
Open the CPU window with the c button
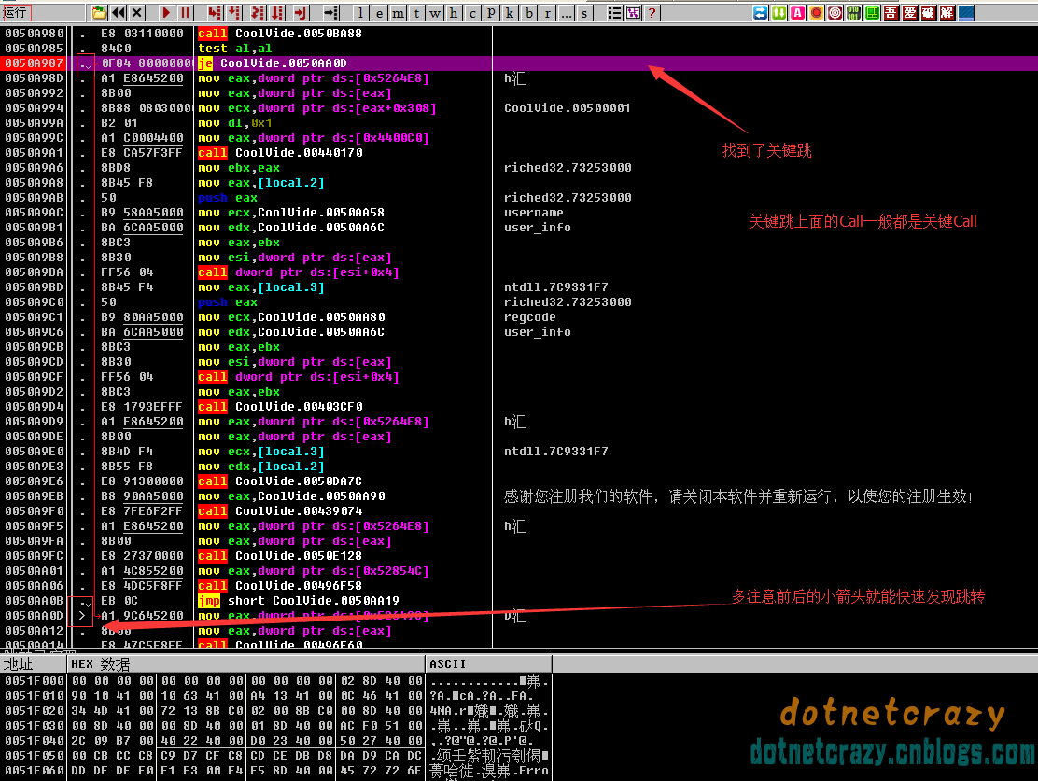(x=472, y=12)
